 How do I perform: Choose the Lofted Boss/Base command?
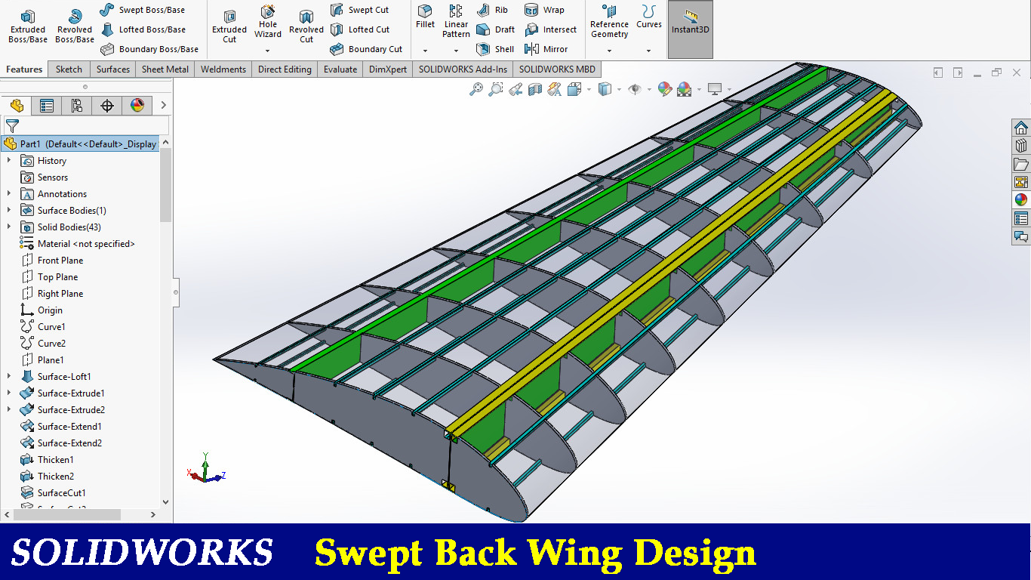143,29
